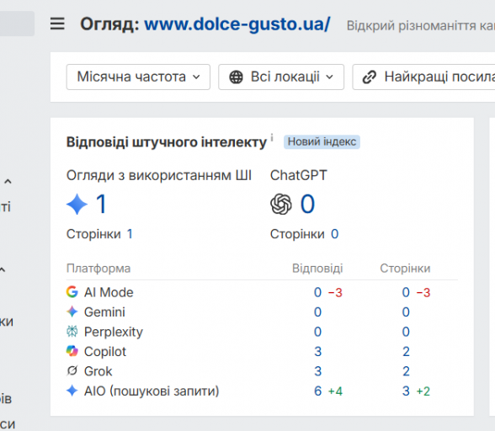Click the Google AI Mode icon
This screenshot has height=431, width=495.
click(72, 292)
